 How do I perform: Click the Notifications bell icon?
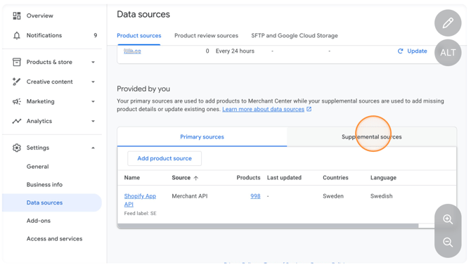pyautogui.click(x=17, y=35)
